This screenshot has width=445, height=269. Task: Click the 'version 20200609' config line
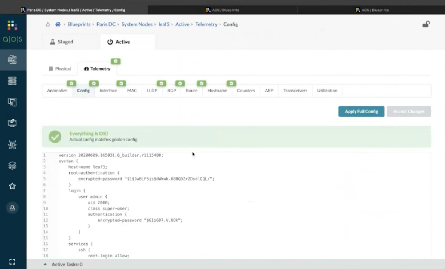click(111, 155)
